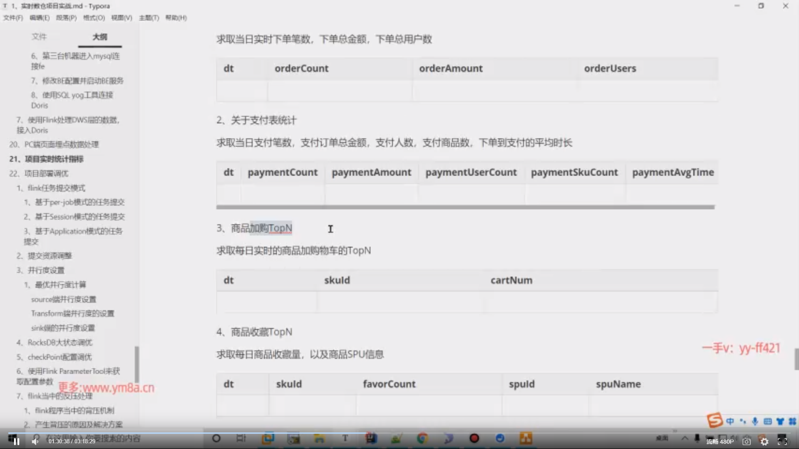Click the payment table horizontal scrollbar
799x449 pixels.
click(x=465, y=207)
